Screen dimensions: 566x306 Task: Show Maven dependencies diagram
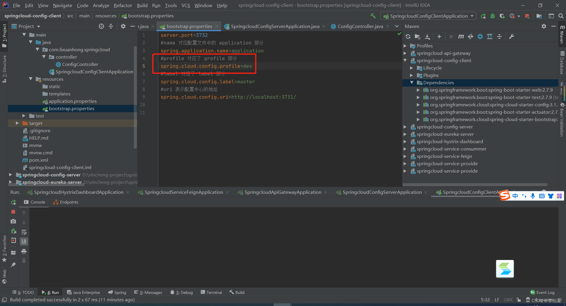pos(490,37)
